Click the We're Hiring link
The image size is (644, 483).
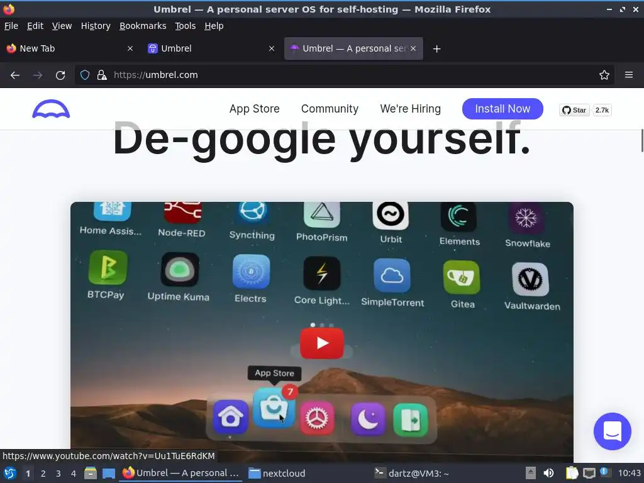[x=410, y=109]
